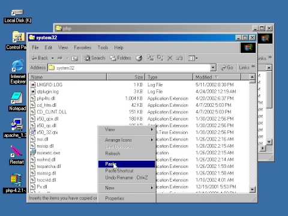
Task: Select the cd_htm.dll file icon
Action: 33,105
